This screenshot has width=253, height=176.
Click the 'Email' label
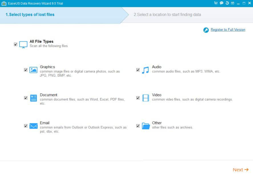point(45,123)
